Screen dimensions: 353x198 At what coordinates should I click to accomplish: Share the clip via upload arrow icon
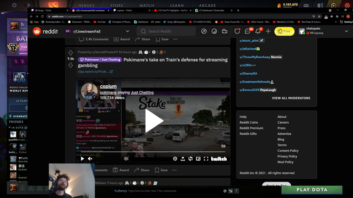(x=183, y=159)
